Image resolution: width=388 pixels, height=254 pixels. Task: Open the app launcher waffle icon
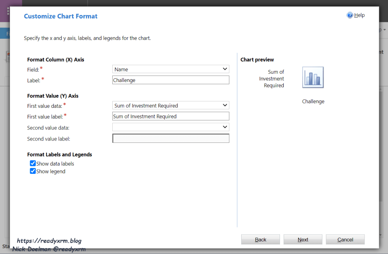click(x=8, y=11)
